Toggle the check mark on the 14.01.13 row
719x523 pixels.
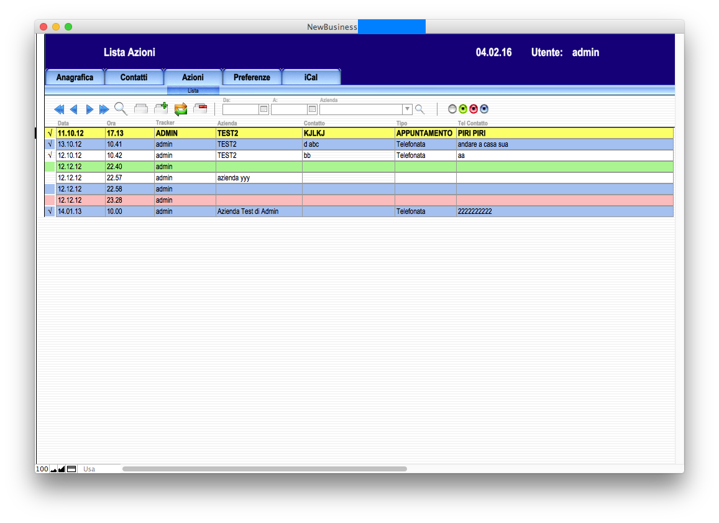point(50,211)
